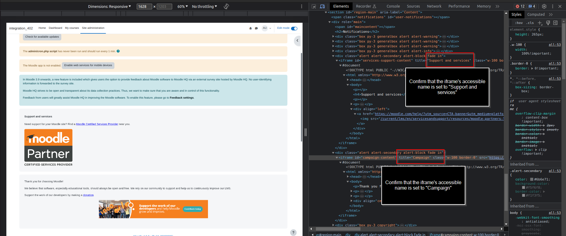This screenshot has height=236, width=566.
Task: Open Moodle Site administration tab
Action: tap(93, 28)
